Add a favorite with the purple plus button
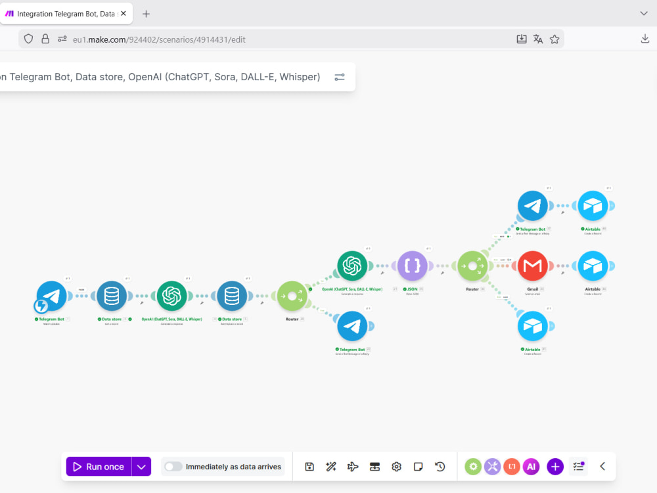The image size is (657, 493). (x=555, y=467)
